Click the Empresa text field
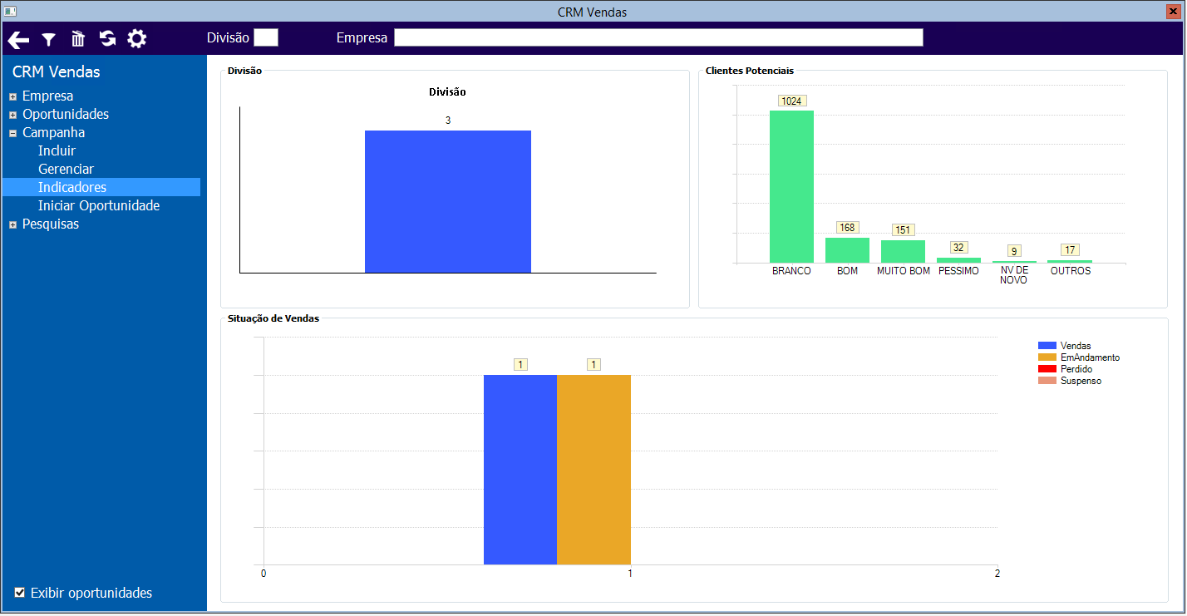This screenshot has height=616, width=1187. click(x=658, y=37)
